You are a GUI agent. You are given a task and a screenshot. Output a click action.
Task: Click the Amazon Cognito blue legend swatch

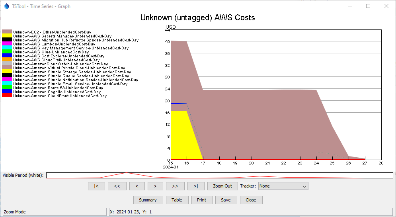[7, 92]
